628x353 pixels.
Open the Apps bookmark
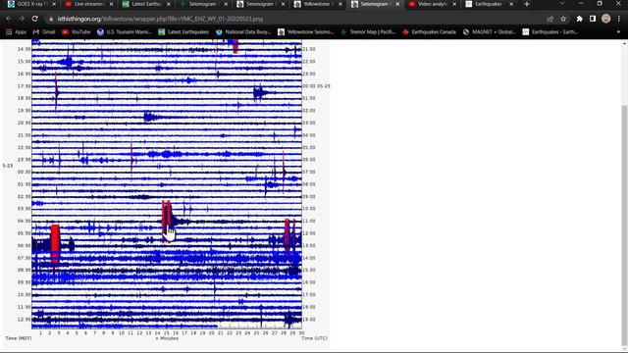[16, 31]
